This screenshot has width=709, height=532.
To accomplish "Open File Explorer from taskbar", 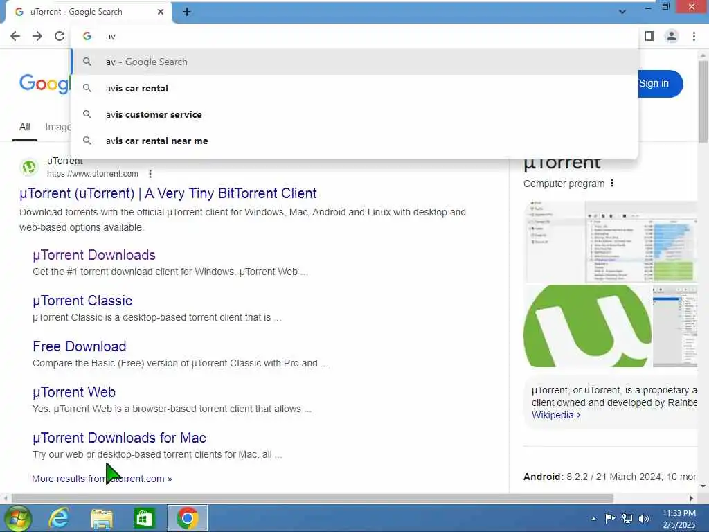I will pyautogui.click(x=102, y=518).
